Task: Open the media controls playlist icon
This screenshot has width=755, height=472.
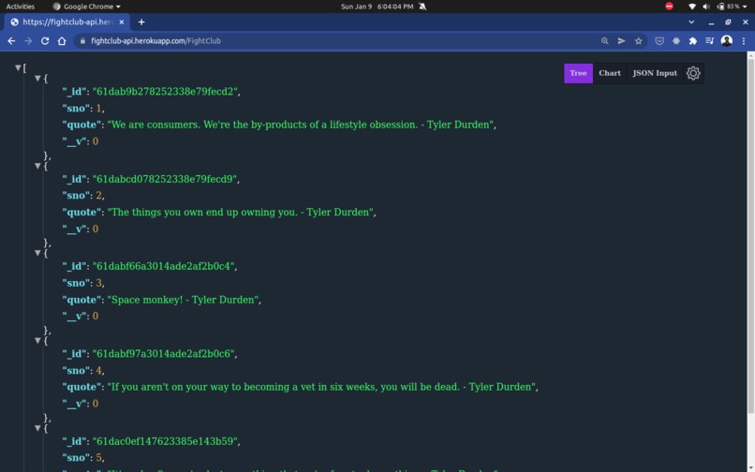Action: coord(709,41)
